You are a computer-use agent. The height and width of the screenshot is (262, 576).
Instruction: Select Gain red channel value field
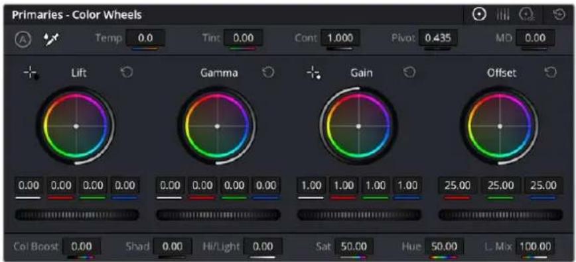pos(344,185)
